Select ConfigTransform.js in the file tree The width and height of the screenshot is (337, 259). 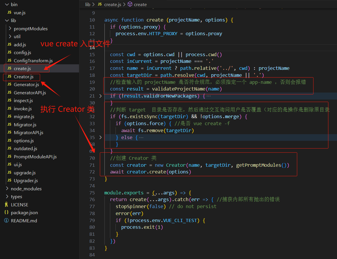(x=33, y=61)
